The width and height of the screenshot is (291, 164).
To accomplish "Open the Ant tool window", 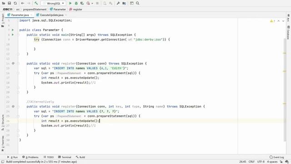I will coord(288,18).
